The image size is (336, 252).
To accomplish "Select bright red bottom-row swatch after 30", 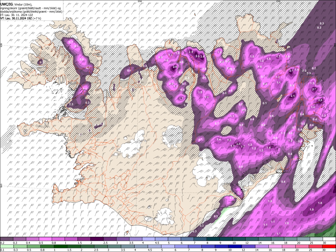I will (x=329, y=246).
